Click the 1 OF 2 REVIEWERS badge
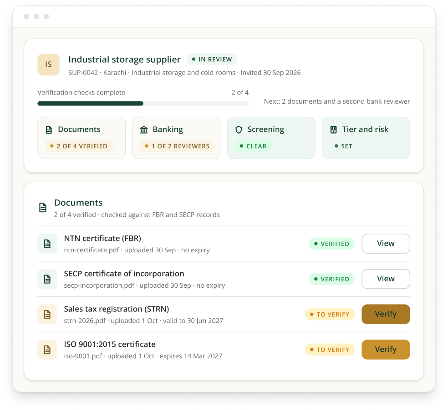 coord(178,146)
